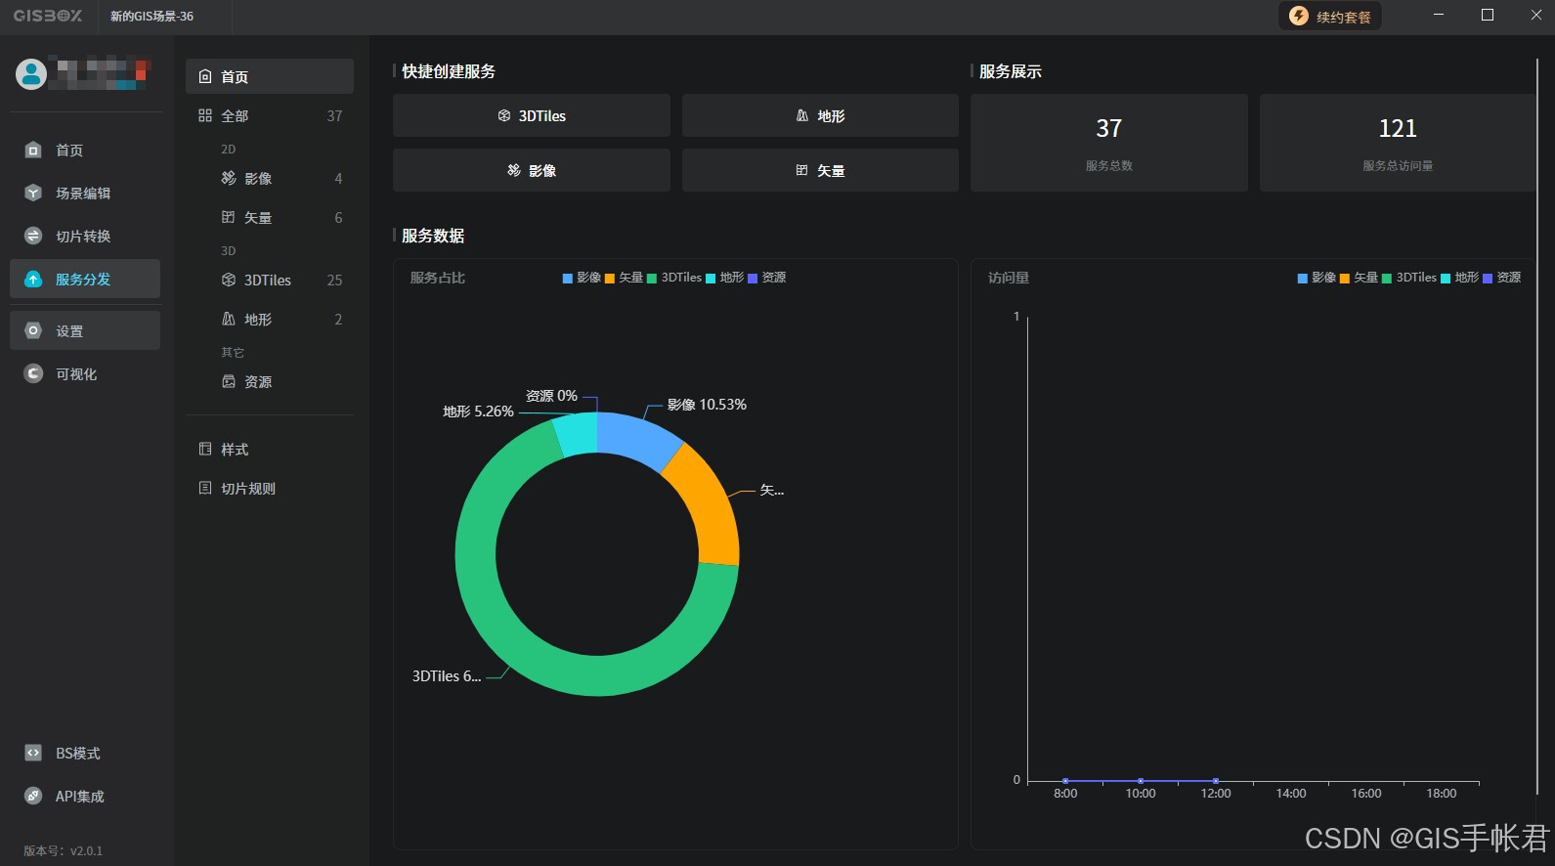
Task: Click the lightning icon beside 续约套餐
Action: (x=1299, y=17)
